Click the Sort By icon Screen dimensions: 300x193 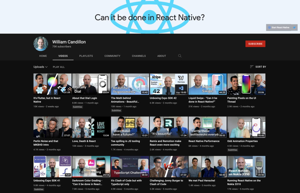coord(252,67)
